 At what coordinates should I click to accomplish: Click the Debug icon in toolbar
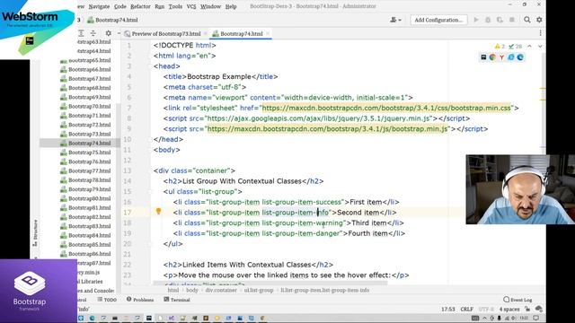(488, 20)
